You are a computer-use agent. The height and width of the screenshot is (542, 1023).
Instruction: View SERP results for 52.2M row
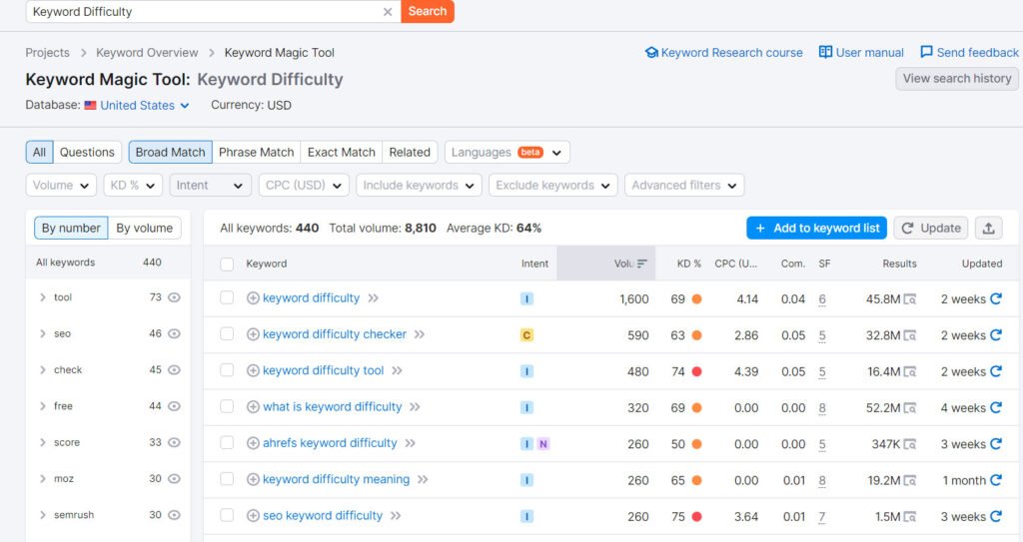(x=909, y=408)
